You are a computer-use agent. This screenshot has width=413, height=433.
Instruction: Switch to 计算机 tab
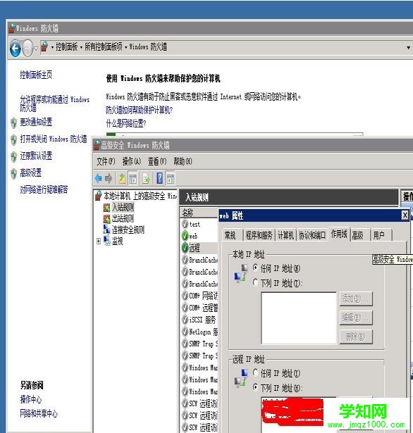pyautogui.click(x=286, y=235)
